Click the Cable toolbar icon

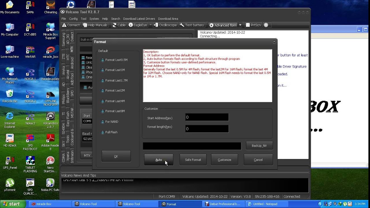coord(119,25)
